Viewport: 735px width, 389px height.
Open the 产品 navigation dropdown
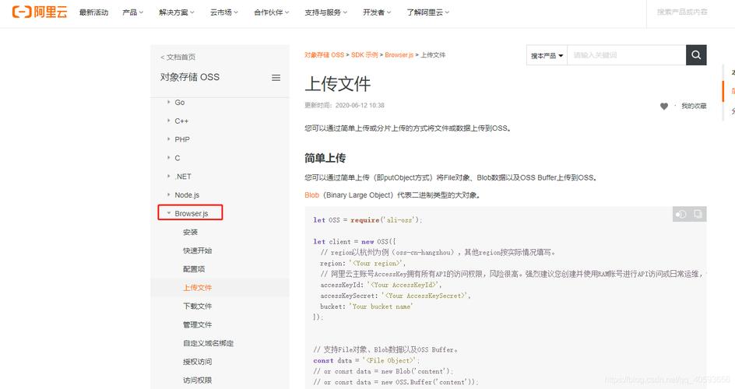(132, 12)
